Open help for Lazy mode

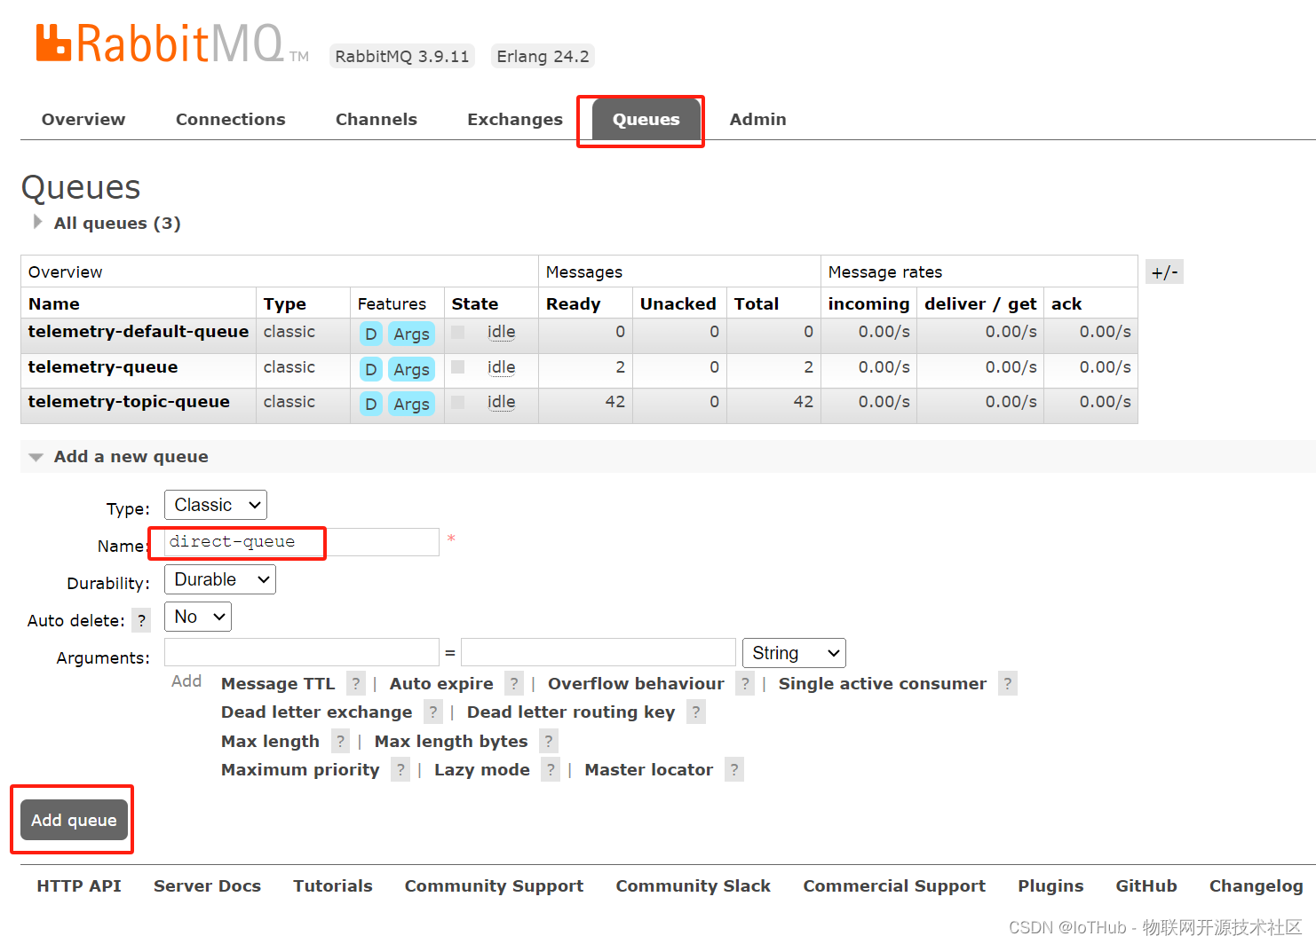551,769
